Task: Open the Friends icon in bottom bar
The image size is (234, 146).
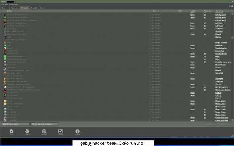Action: tap(27, 132)
